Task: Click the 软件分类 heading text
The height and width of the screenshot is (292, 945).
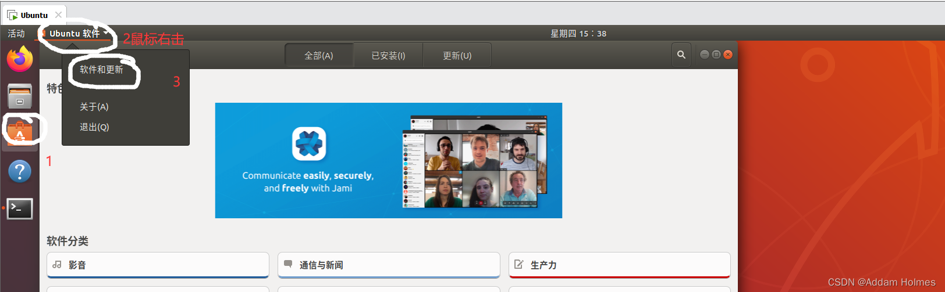Action: tap(67, 241)
